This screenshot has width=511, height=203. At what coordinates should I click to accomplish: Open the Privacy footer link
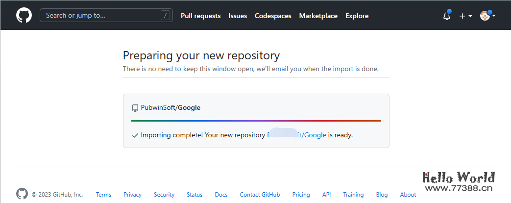[x=132, y=195]
